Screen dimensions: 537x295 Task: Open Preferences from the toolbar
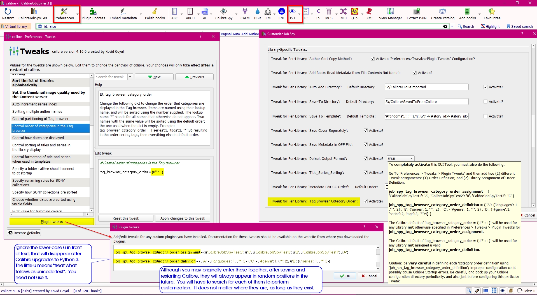64,14
